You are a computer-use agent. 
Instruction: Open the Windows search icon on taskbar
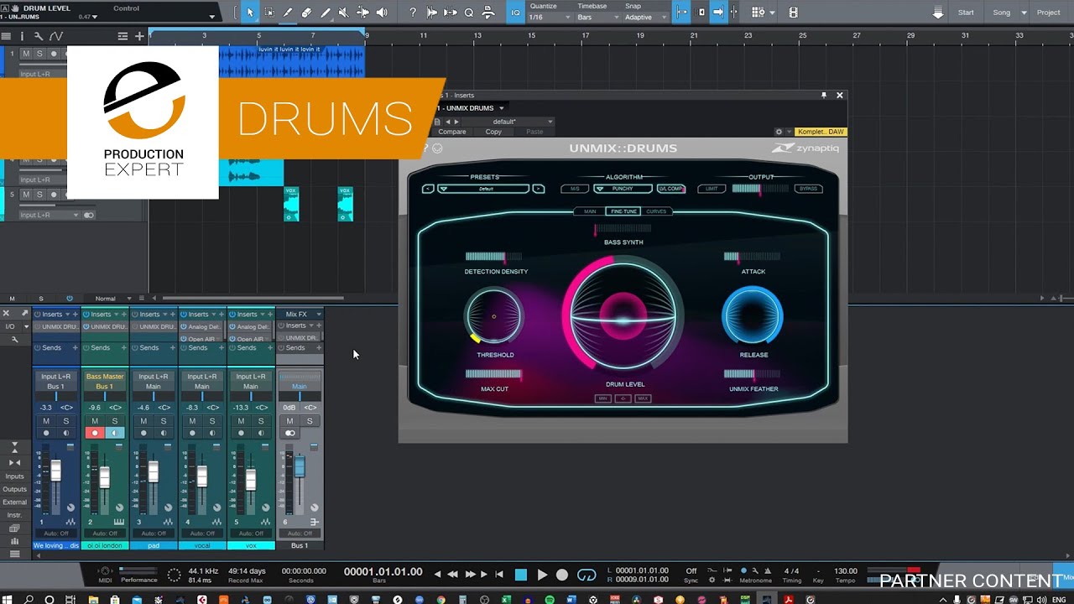tap(29, 600)
